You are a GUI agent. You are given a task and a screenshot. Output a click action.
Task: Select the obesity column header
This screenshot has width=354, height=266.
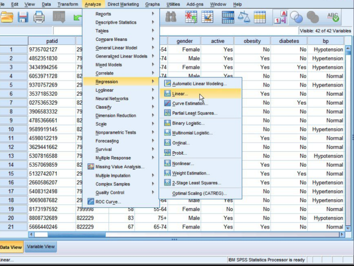tap(252, 41)
